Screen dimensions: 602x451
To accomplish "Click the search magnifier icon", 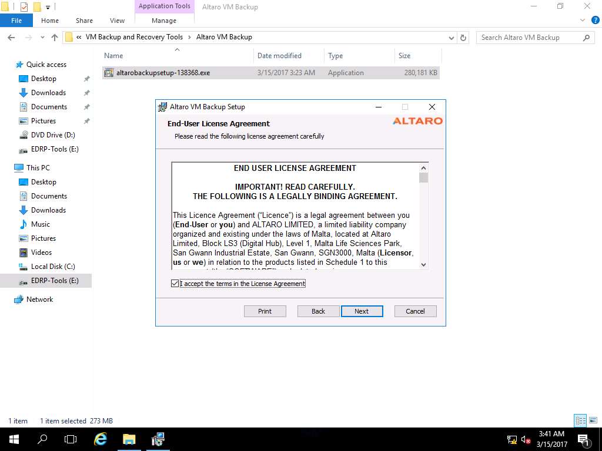I will (586, 38).
